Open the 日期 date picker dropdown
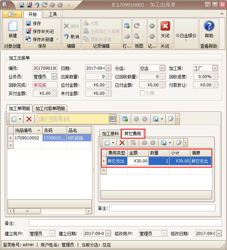This screenshot has width=227, height=250. [x=108, y=68]
